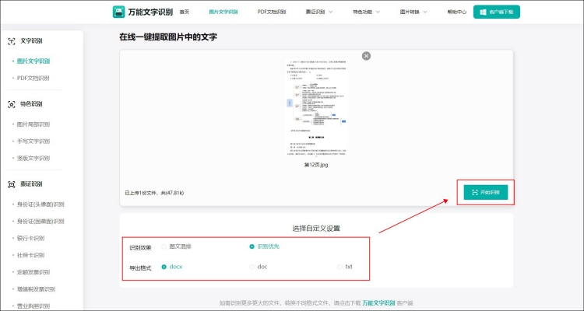Screen dimensions: 584x311
Task: Open the 万能文字识别 client download link at bottom
Action: coord(378,302)
